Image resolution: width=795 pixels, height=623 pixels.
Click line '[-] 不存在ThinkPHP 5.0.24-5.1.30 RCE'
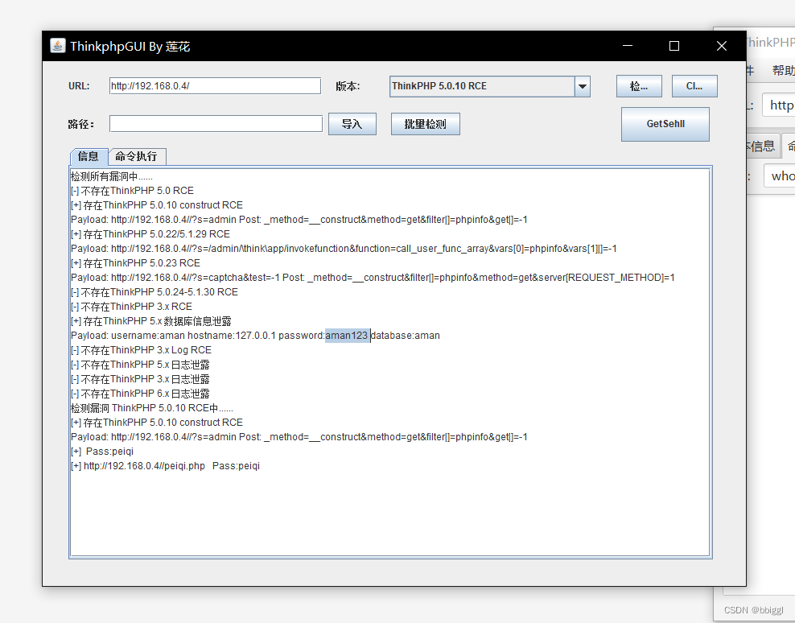pos(154,291)
